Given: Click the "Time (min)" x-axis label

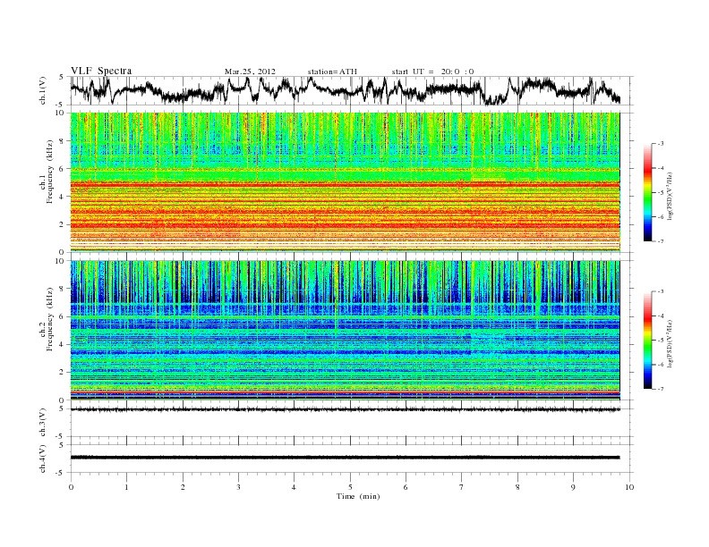Looking at the screenshot, I should pyautogui.click(x=358, y=496).
